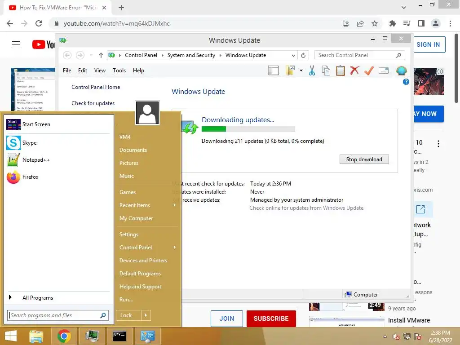
Task: Open the recent locations dropdown next to Forward
Action: [x=91, y=55]
